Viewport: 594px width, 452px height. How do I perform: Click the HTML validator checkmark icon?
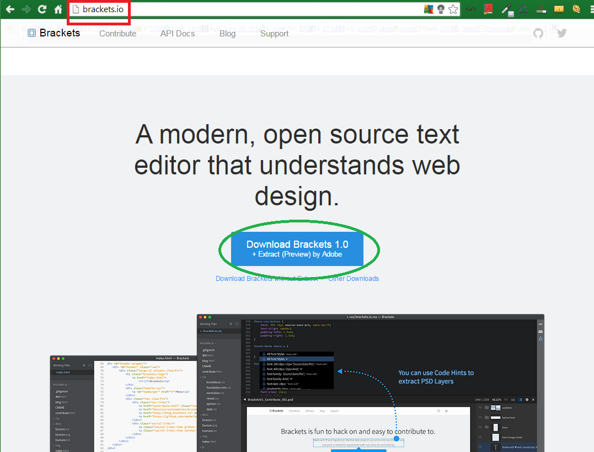coord(470,8)
